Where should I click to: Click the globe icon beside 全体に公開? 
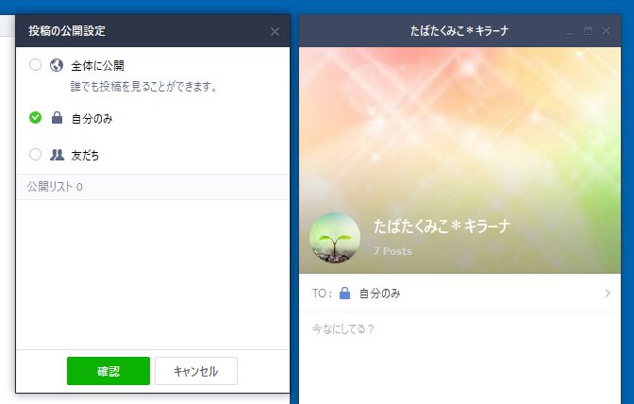[57, 65]
